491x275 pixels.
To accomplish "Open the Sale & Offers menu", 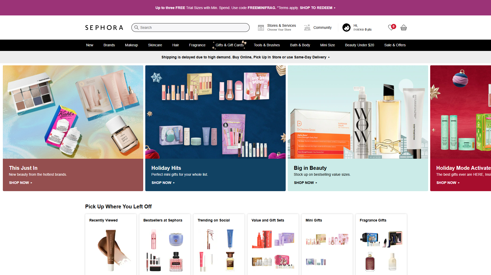I will pos(395,45).
